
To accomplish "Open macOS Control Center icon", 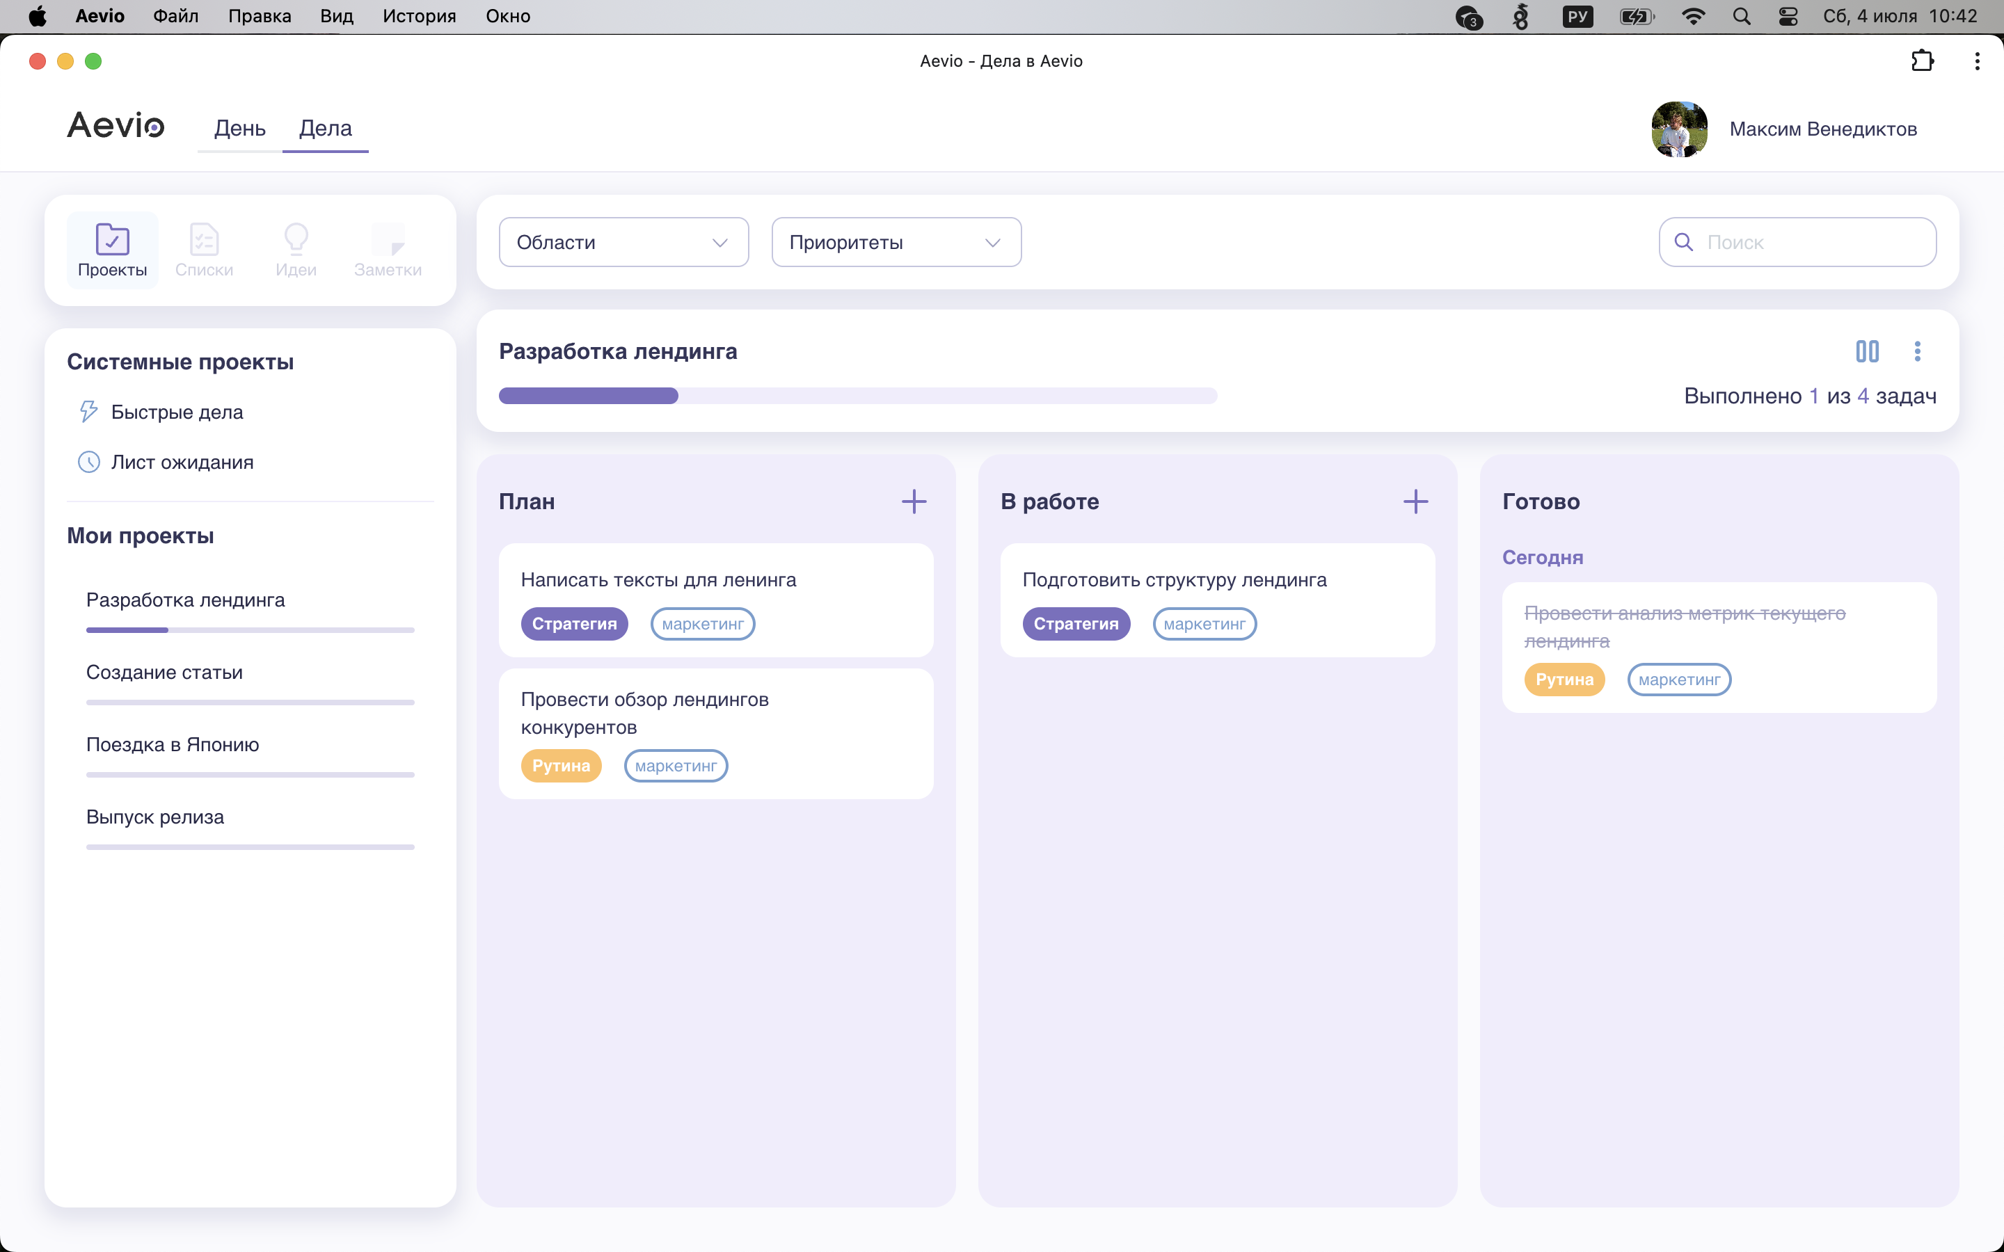I will pos(1788,16).
